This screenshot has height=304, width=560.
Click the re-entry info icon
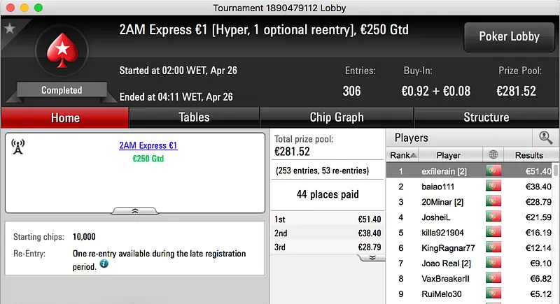click(104, 264)
